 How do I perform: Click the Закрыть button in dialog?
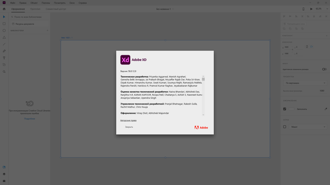[x=129, y=127]
